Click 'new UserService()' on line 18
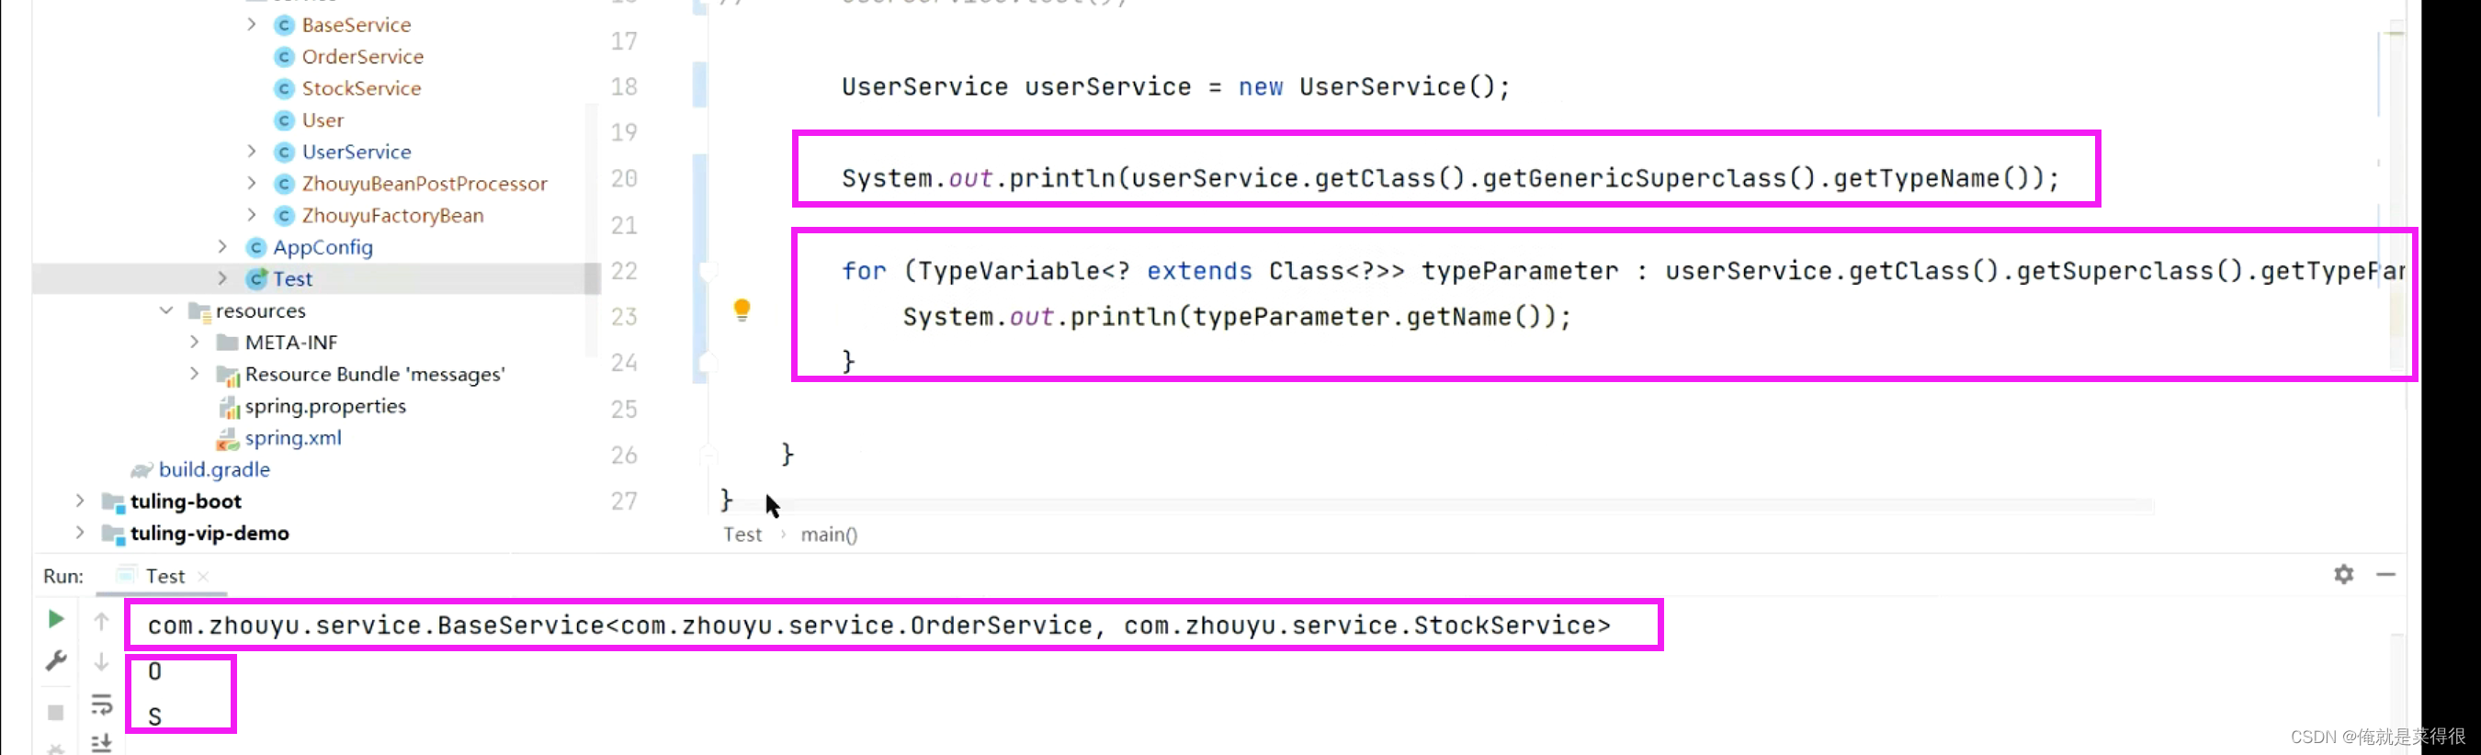This screenshot has height=755, width=2481. [x=1365, y=87]
